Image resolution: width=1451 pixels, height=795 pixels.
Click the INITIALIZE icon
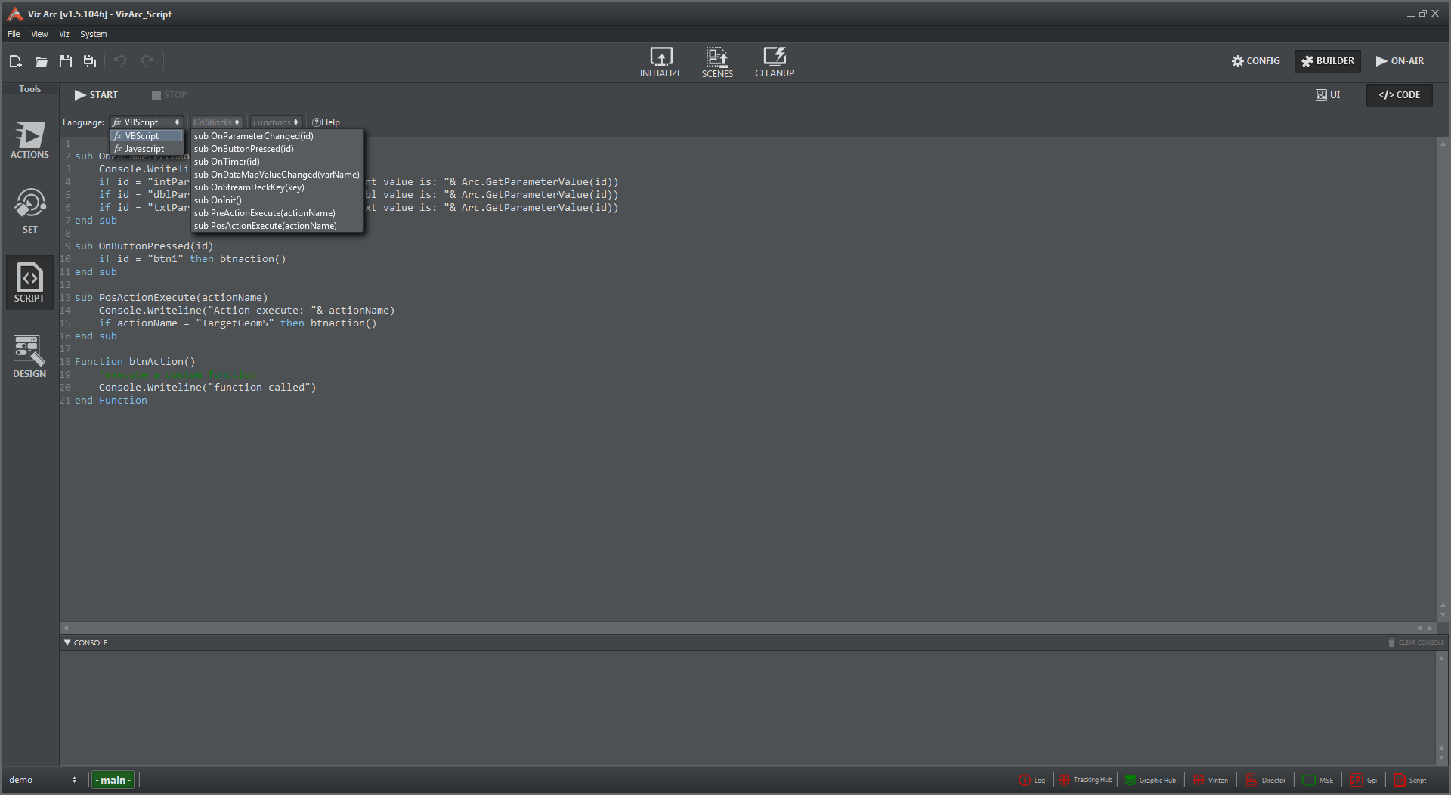pyautogui.click(x=661, y=62)
